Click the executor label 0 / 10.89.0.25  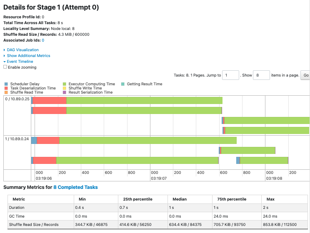pyautogui.click(x=17, y=99)
